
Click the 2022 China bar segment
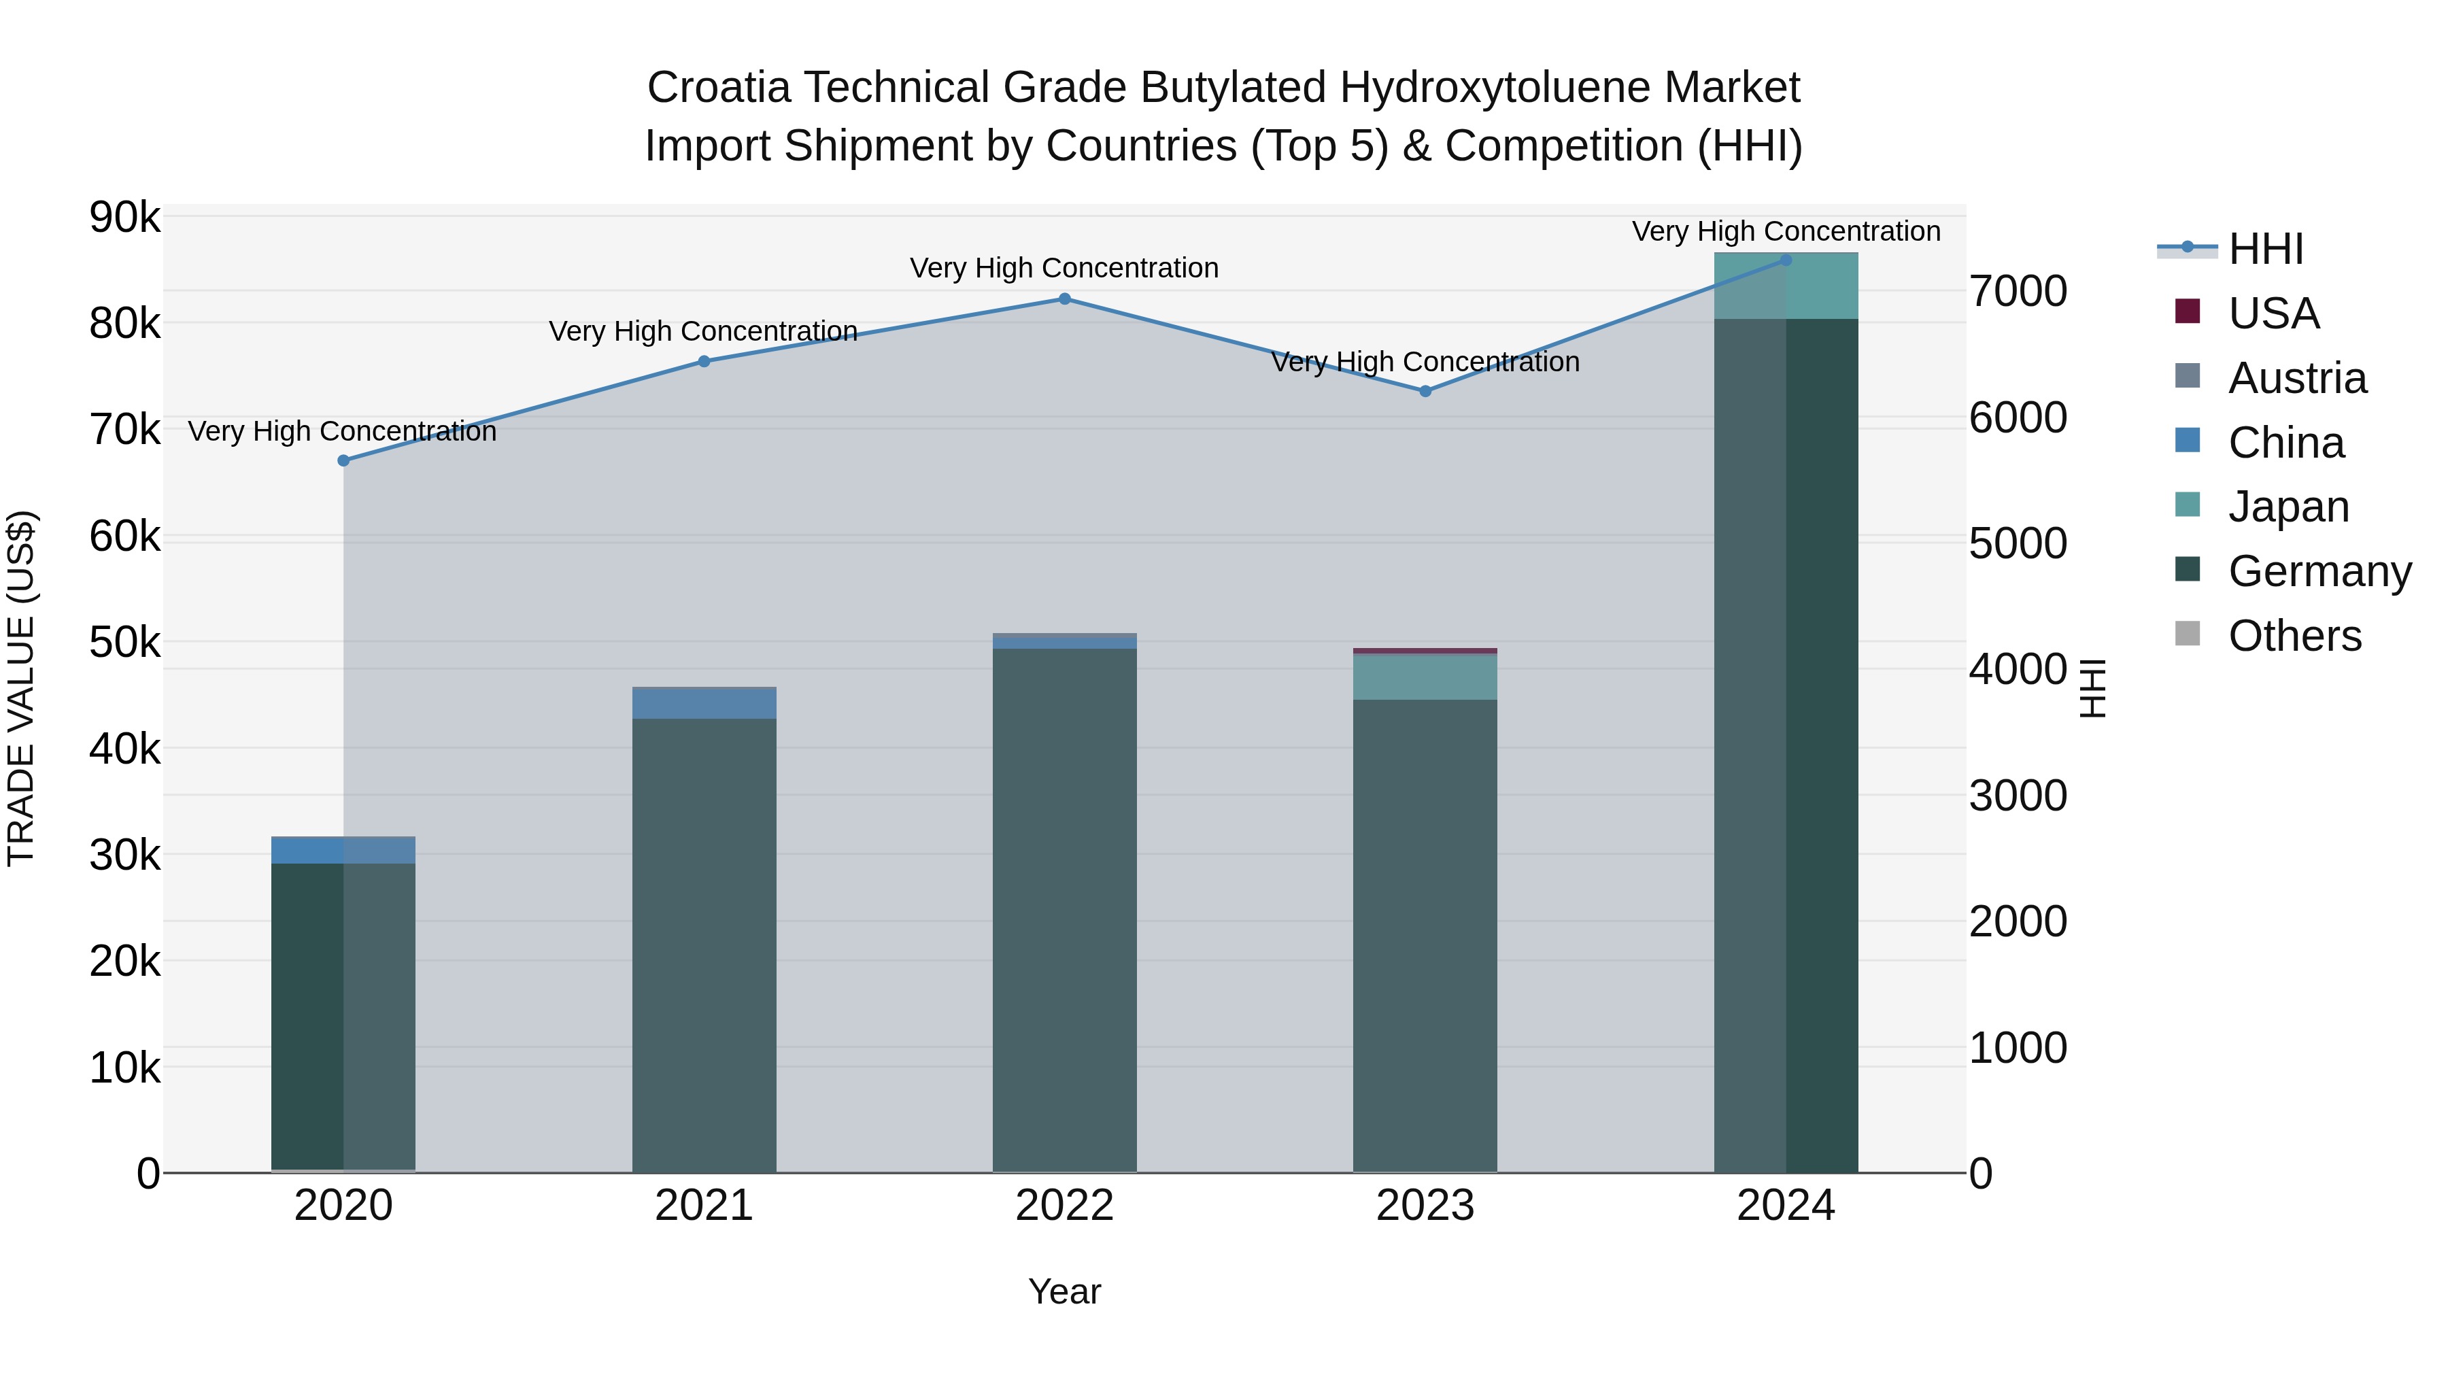pyautogui.click(x=1066, y=643)
